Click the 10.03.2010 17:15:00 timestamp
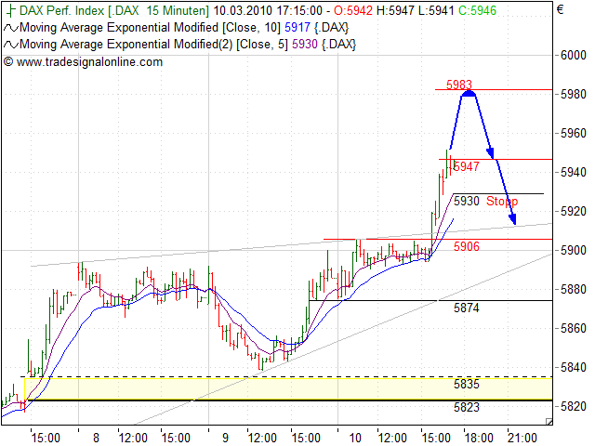Viewport: 595px width, 446px height. coord(268,10)
